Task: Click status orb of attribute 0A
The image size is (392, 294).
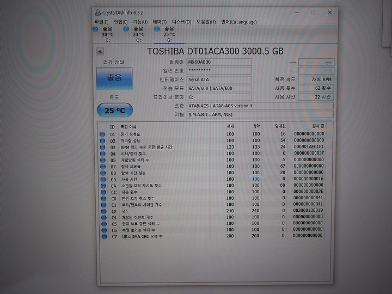Action: tap(103, 186)
